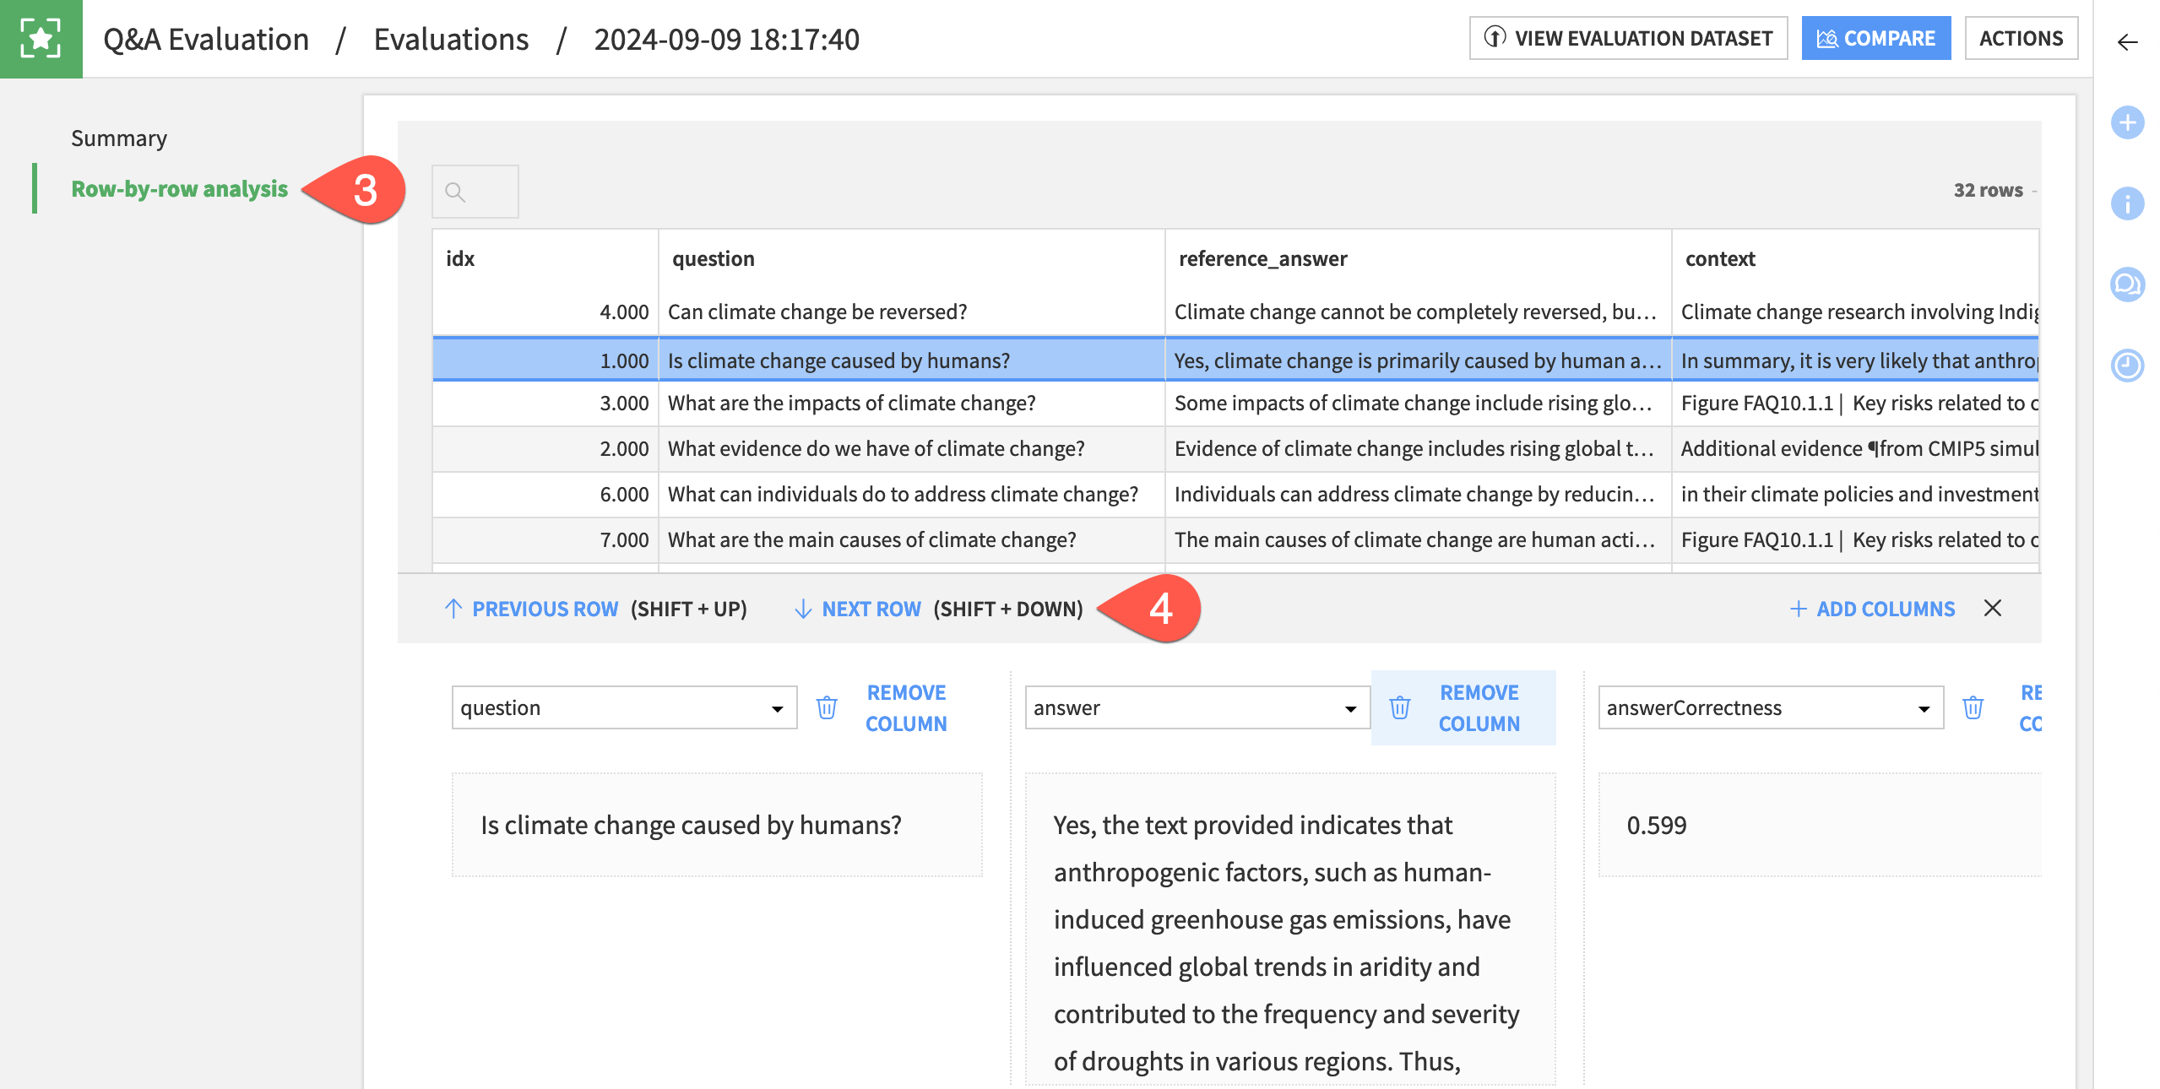The width and height of the screenshot is (2160, 1089).
Task: Open Q&A Evaluation breadcrumb link
Action: point(206,39)
